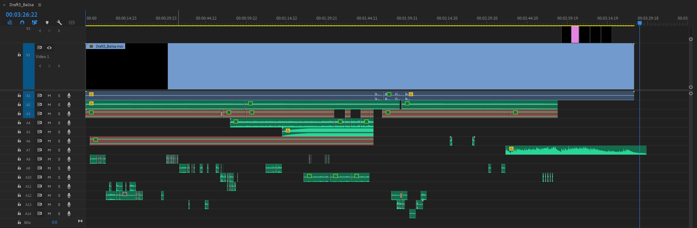Screen dimensions: 697x228
Task: Solo audio track A7
Action: [x=59, y=150]
